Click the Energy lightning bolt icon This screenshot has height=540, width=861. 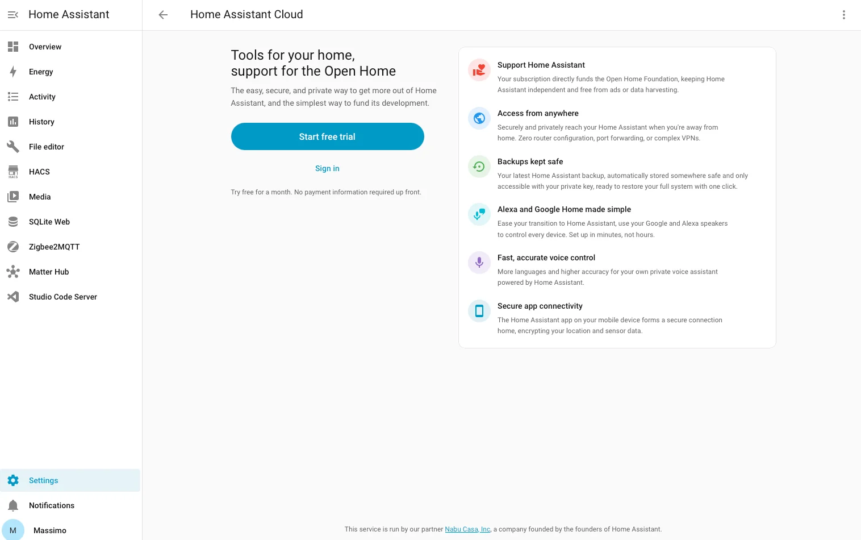[x=13, y=72]
